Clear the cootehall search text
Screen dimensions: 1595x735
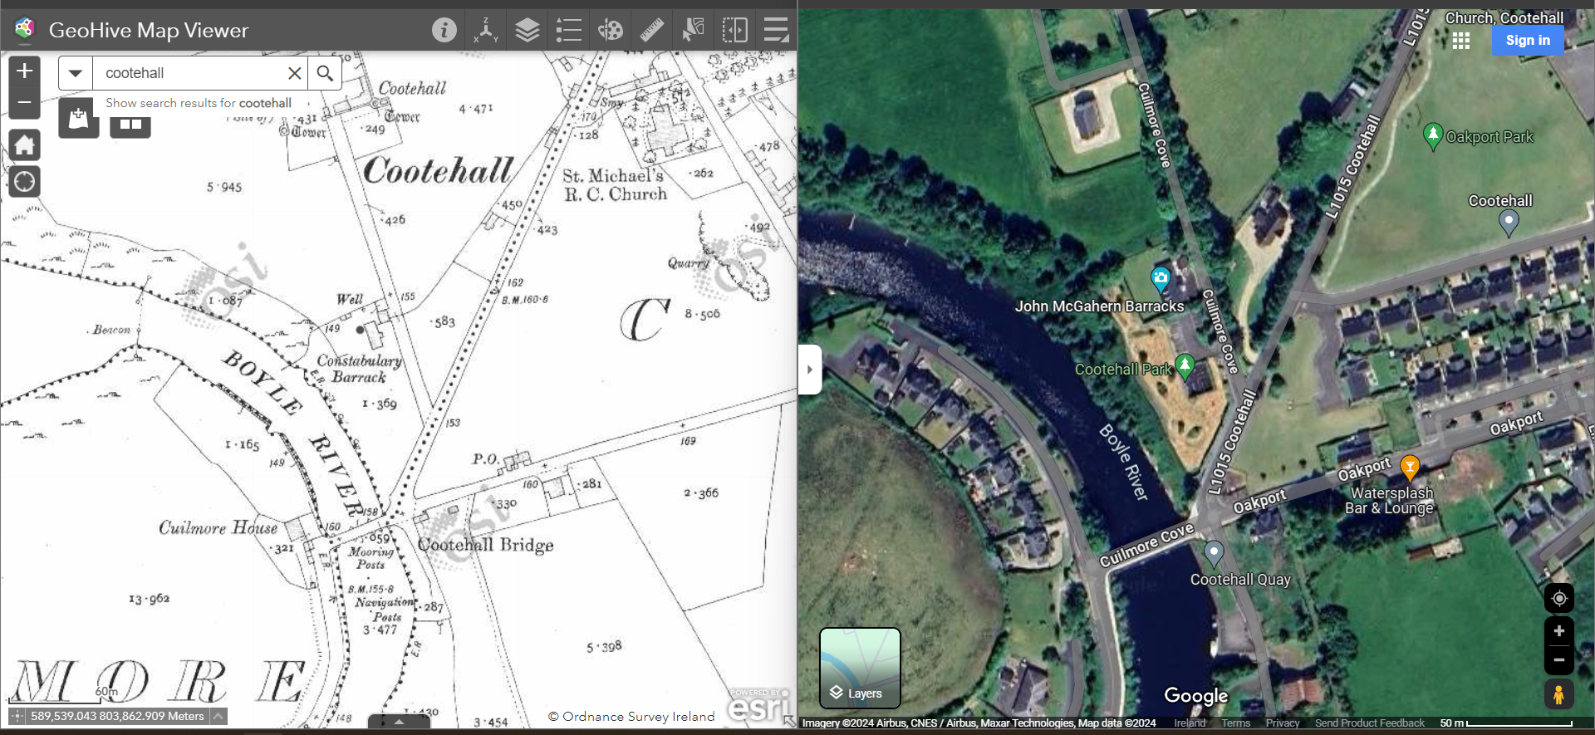(294, 73)
